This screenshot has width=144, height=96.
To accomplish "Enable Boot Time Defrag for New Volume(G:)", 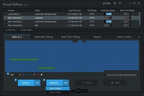I will [x=127, y=21].
